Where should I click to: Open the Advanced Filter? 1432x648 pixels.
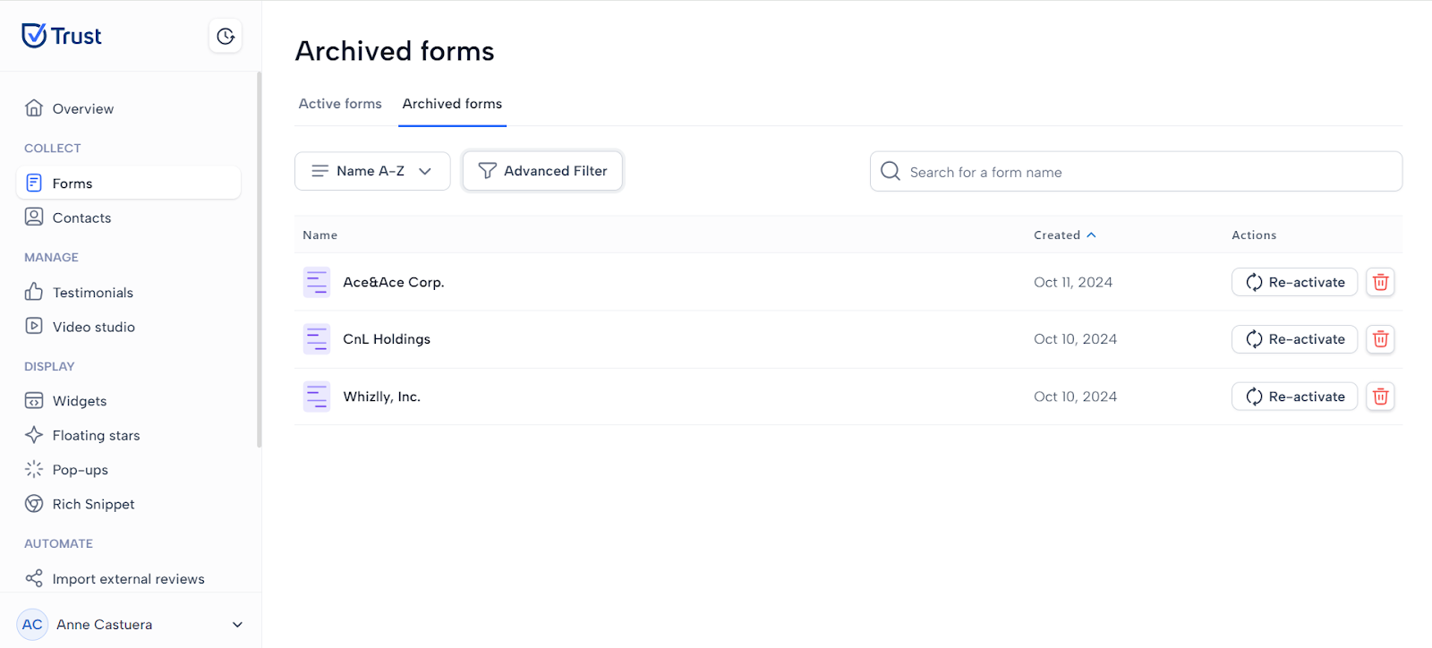pyautogui.click(x=542, y=171)
